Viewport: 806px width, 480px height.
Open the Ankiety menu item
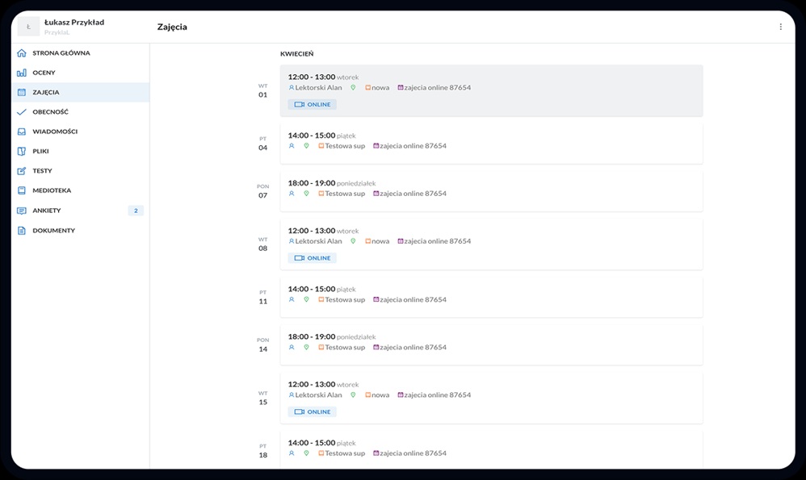tap(47, 211)
